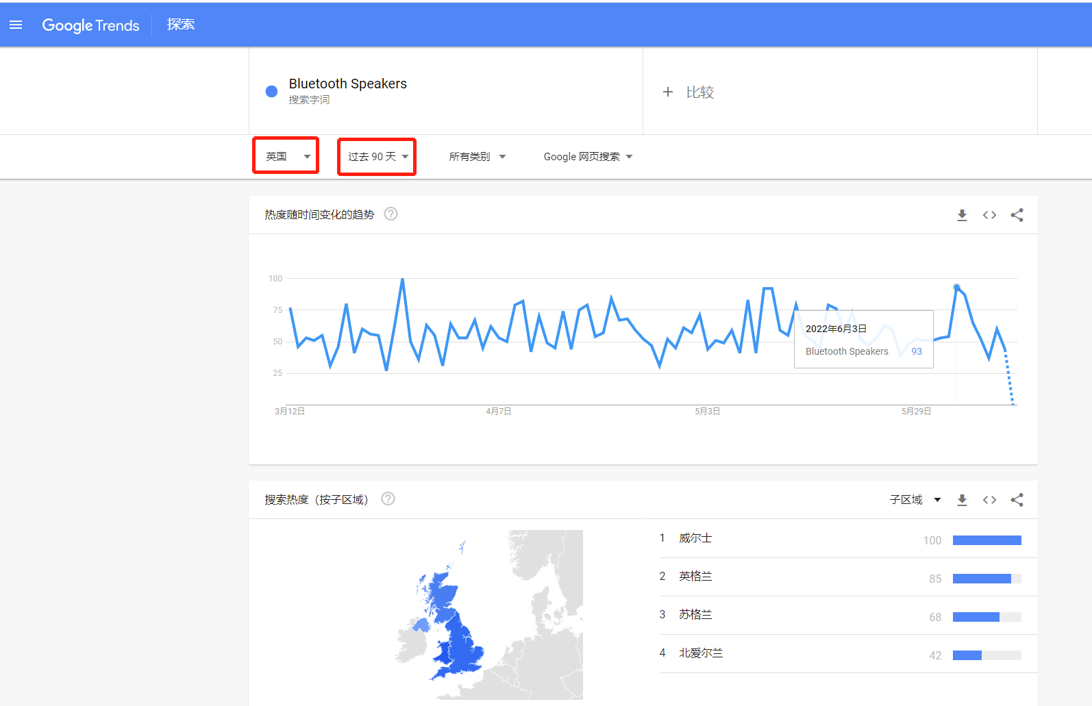The image size is (1092, 706).
Task: Click the 5月3日 axis label
Action: click(708, 412)
